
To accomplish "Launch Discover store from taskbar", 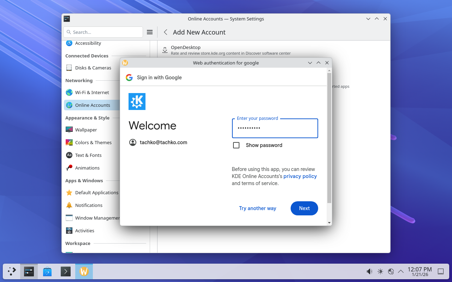I will tap(47, 271).
